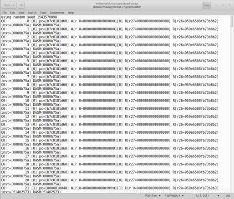Open the Edit menu

click(x=12, y=13)
